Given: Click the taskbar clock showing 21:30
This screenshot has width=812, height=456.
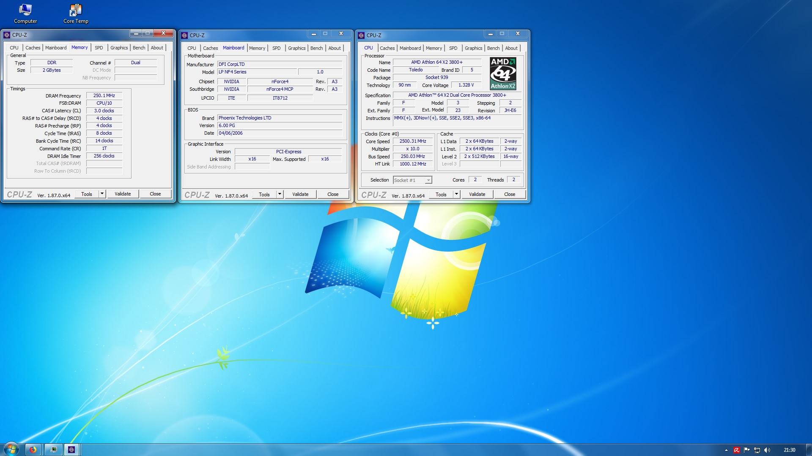Looking at the screenshot, I should pos(789,450).
